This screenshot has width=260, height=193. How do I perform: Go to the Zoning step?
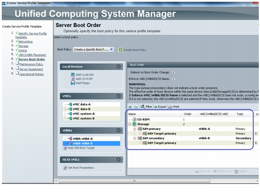22,50
